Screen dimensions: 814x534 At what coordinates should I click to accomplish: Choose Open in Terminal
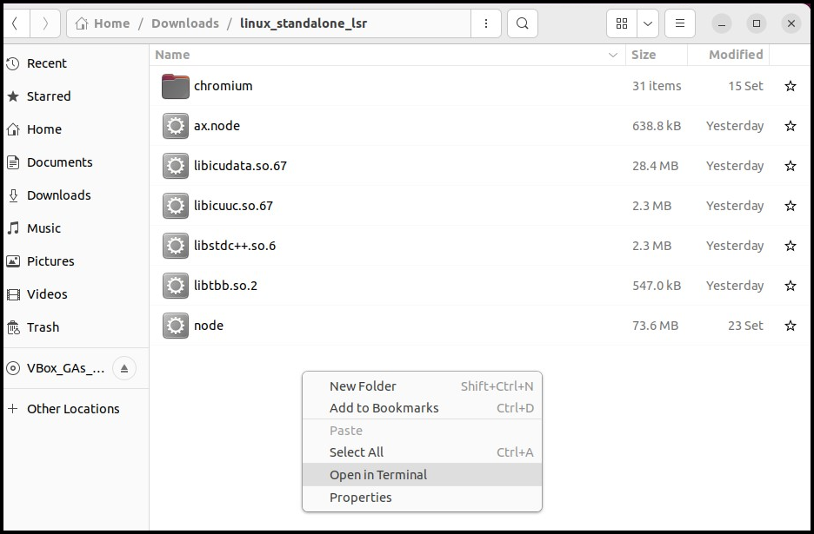coord(378,475)
